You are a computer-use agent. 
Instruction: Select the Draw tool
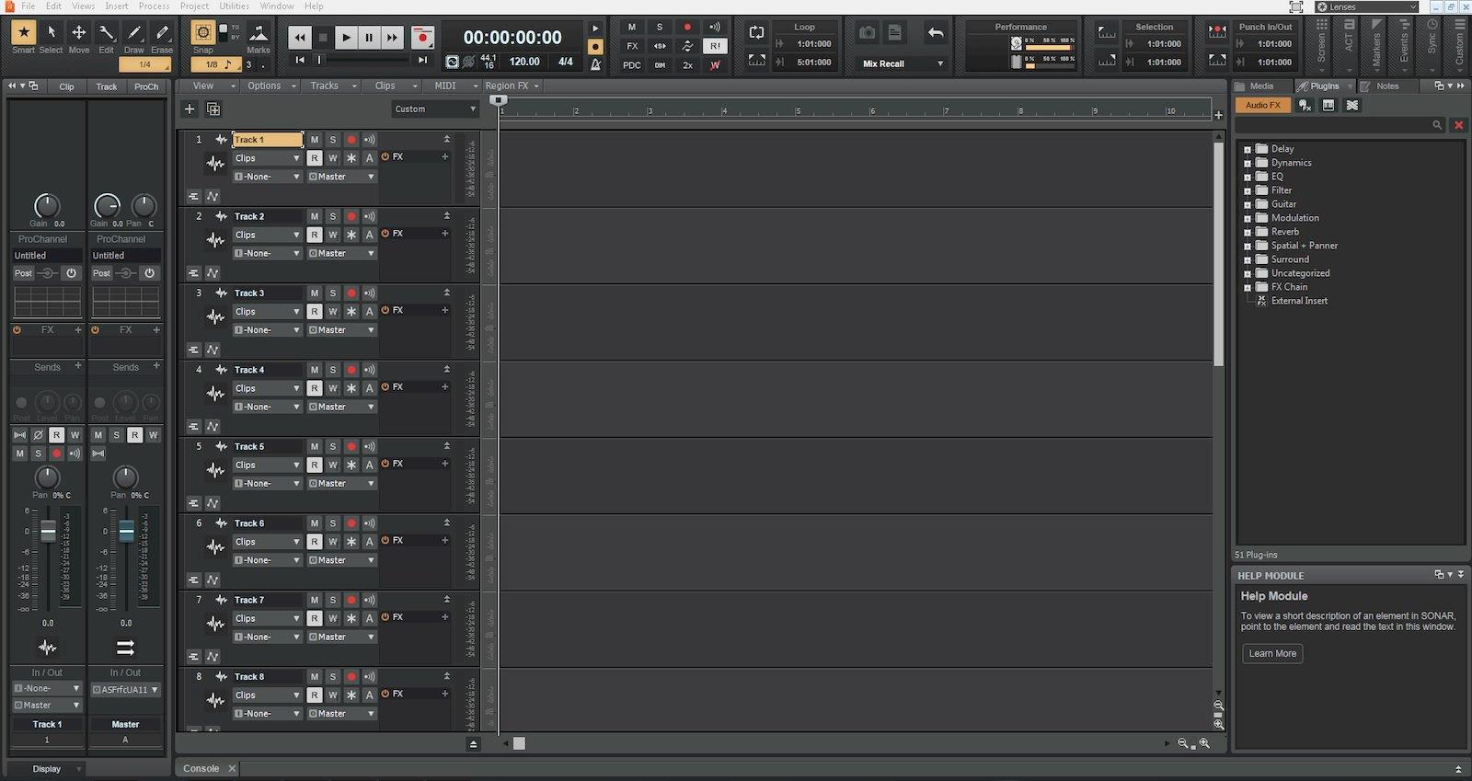pyautogui.click(x=134, y=33)
